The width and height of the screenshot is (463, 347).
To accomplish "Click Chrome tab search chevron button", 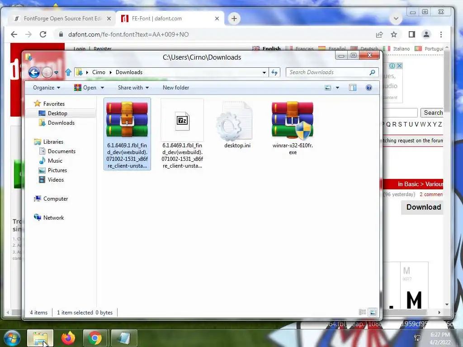I will 396,19.
